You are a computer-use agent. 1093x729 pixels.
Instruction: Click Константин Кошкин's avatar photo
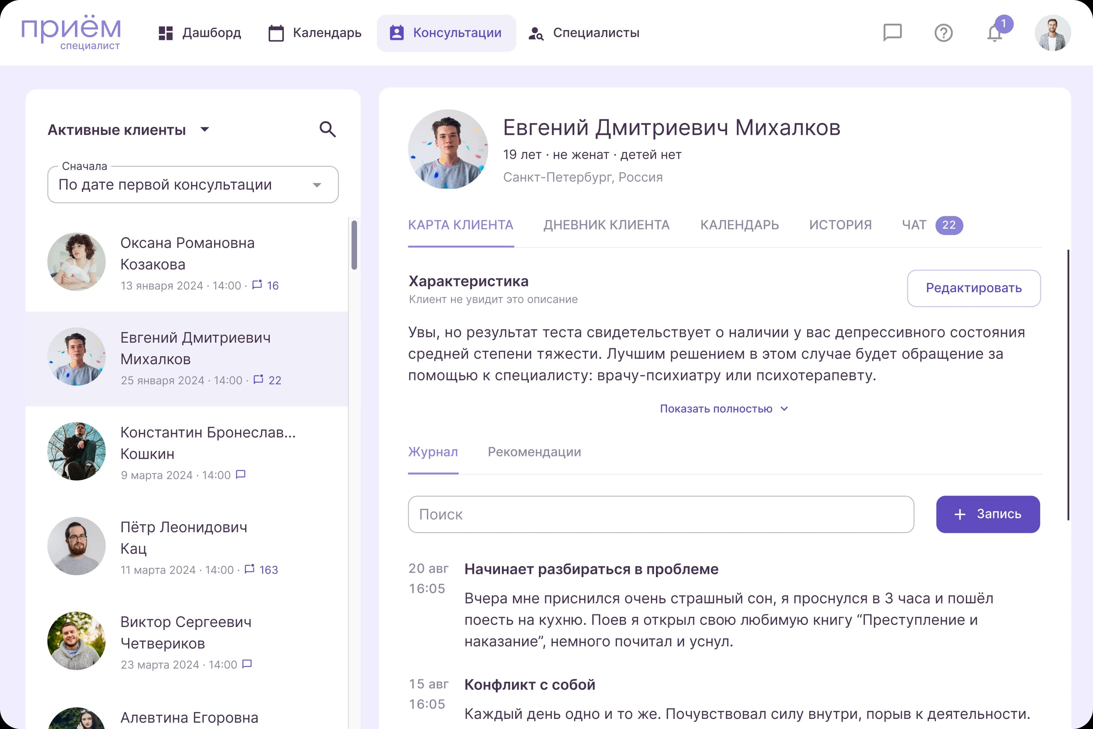tap(77, 452)
